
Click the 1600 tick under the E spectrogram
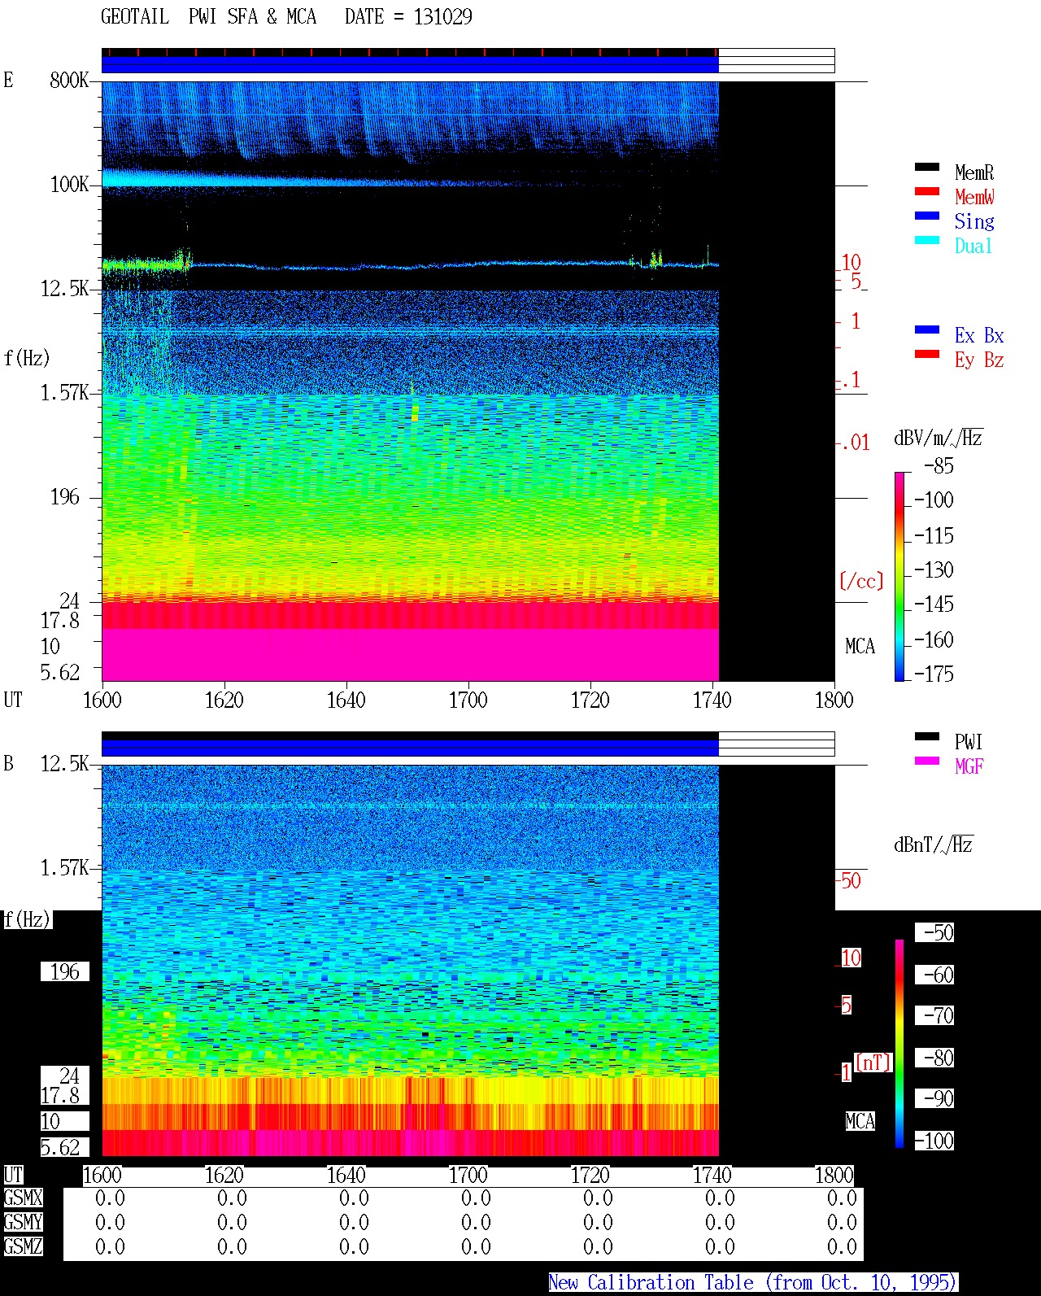tap(102, 700)
